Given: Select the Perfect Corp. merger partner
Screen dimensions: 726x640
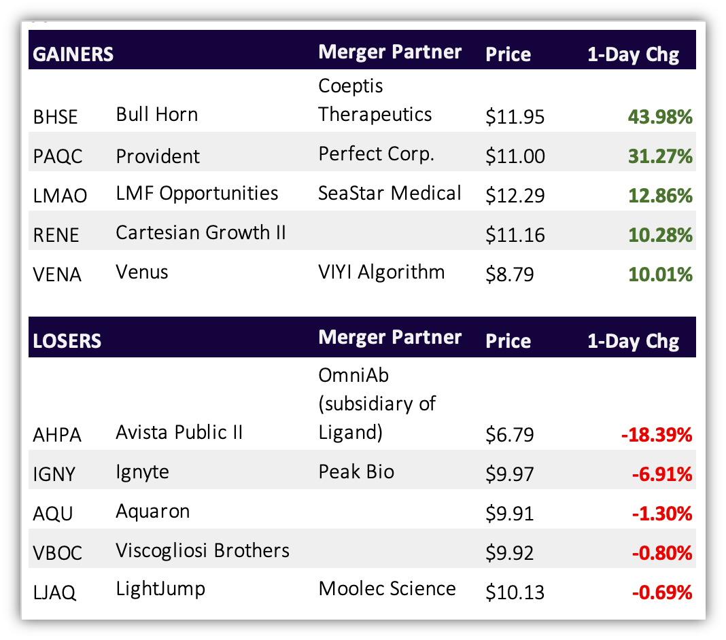Looking at the screenshot, I should (376, 154).
